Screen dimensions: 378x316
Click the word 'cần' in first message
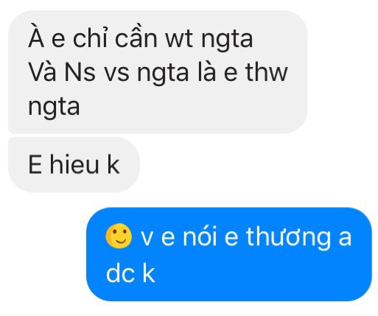pyautogui.click(x=136, y=38)
